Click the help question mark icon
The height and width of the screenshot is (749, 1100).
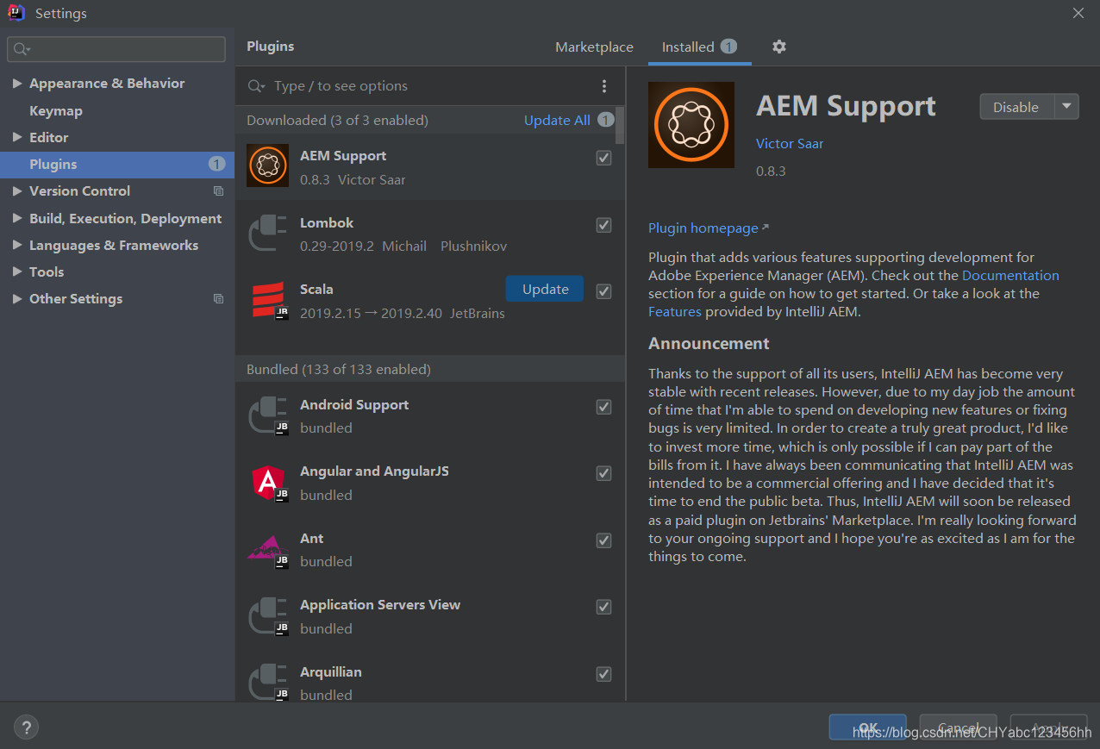(26, 727)
